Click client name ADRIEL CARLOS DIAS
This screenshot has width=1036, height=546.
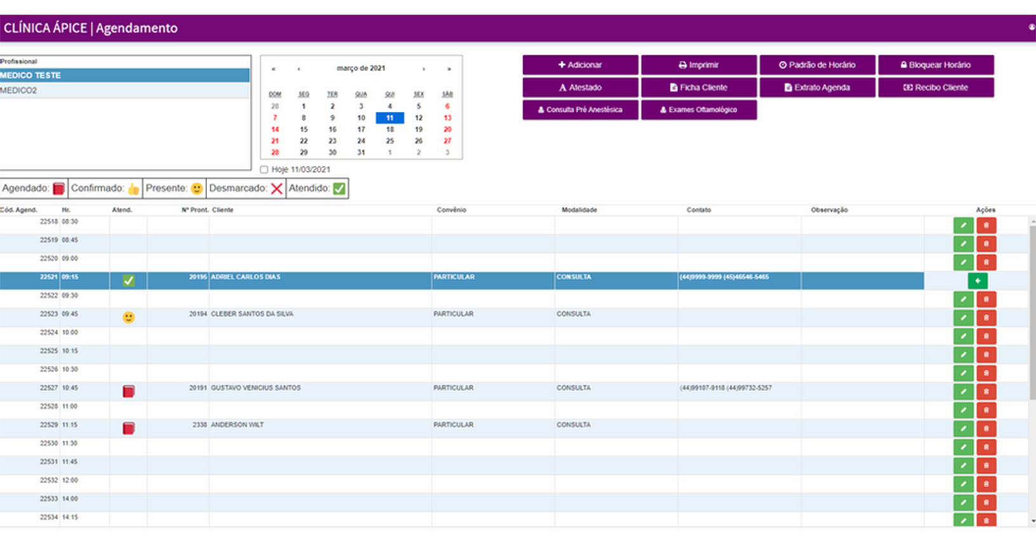tap(245, 277)
